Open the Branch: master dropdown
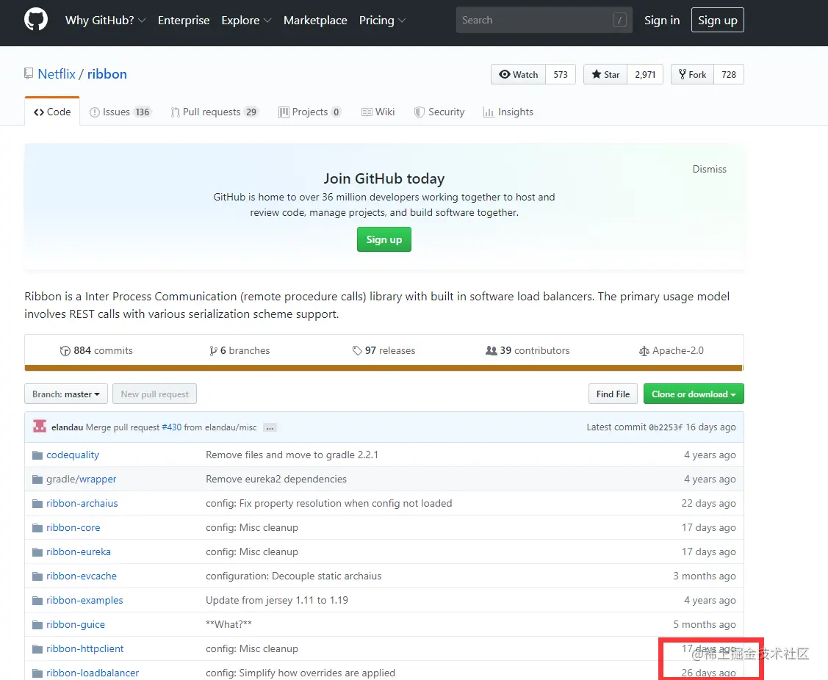Screen dimensions: 828x680 (x=66, y=394)
